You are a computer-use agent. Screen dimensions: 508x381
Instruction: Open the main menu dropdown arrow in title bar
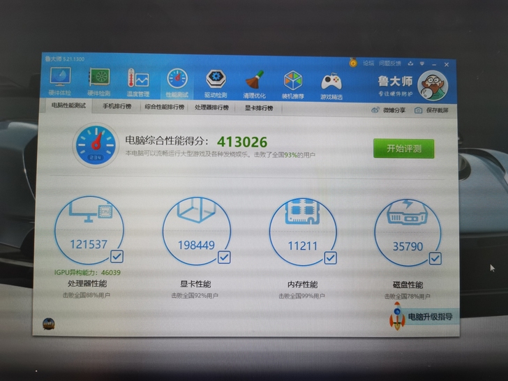[x=421, y=63]
